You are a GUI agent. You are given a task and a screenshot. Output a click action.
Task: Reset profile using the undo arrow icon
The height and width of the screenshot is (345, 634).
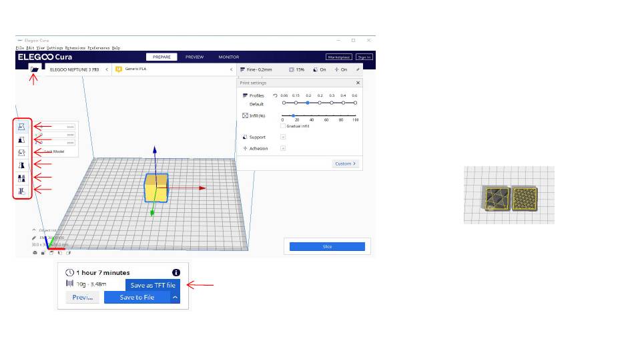[x=275, y=95]
